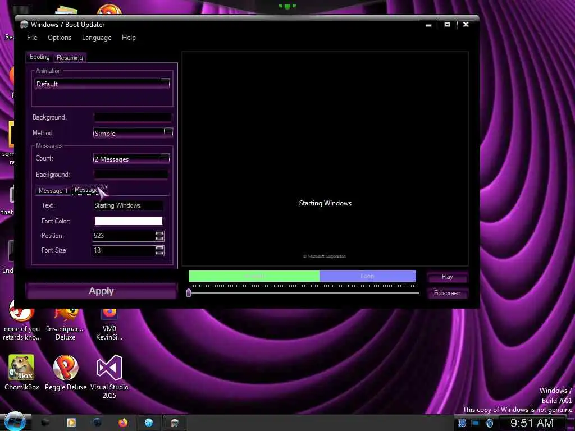Open Visual Studio 2015 desktop icon
This screenshot has width=575, height=431.
[x=109, y=377]
